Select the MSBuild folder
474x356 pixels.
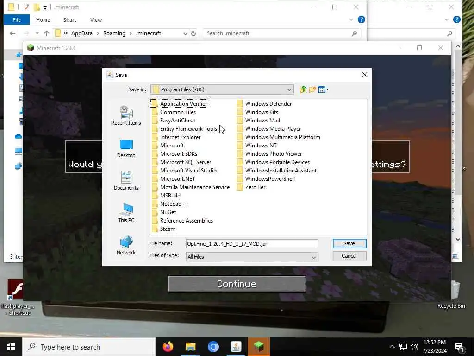pyautogui.click(x=166, y=195)
